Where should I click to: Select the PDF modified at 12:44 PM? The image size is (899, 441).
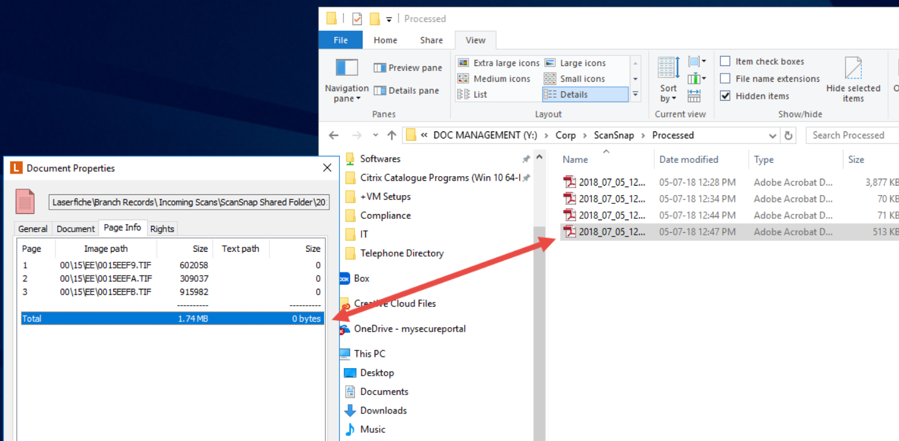tap(729, 215)
